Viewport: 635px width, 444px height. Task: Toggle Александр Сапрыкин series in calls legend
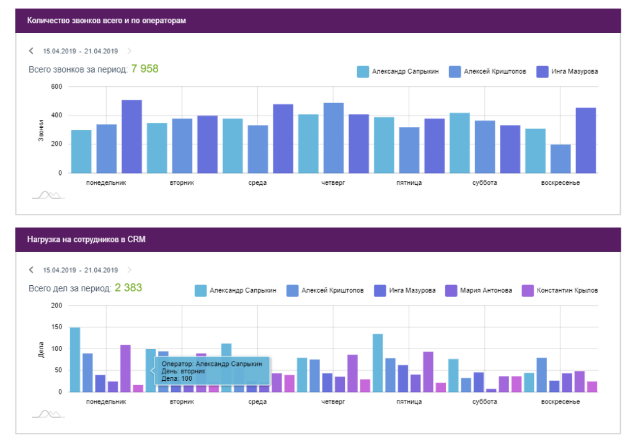[397, 72]
